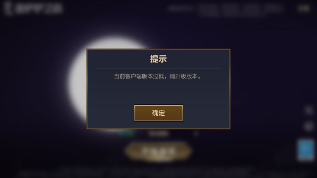Click the client version too low message

[158, 76]
